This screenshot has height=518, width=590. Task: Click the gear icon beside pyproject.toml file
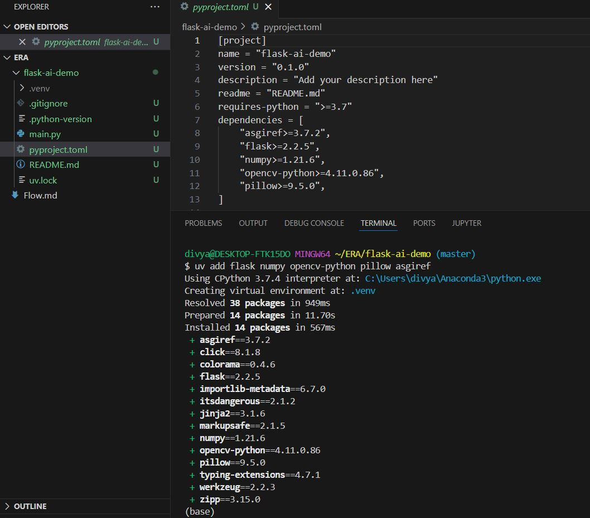click(x=21, y=149)
